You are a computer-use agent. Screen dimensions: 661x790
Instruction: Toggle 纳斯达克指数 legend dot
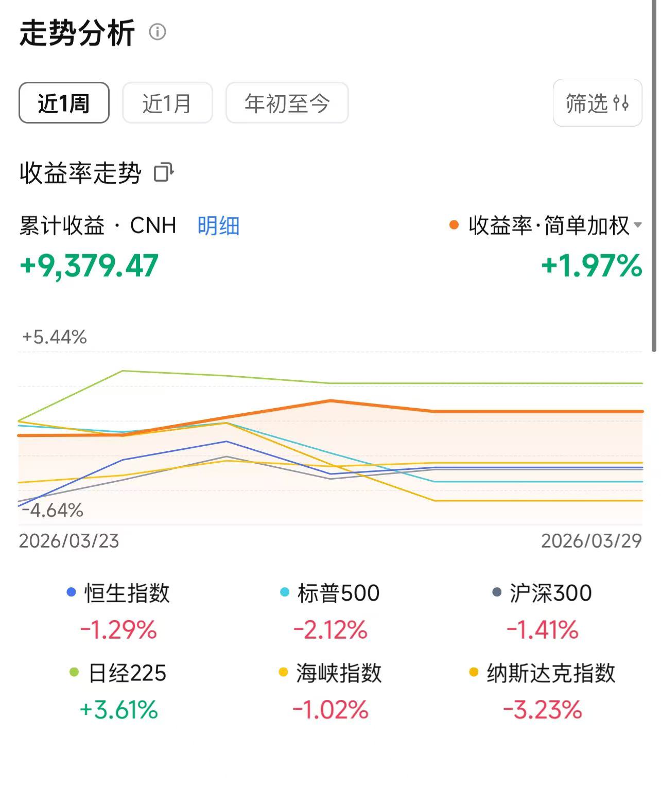click(474, 673)
